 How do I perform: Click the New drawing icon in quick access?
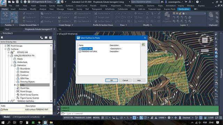[x=9, y=2]
